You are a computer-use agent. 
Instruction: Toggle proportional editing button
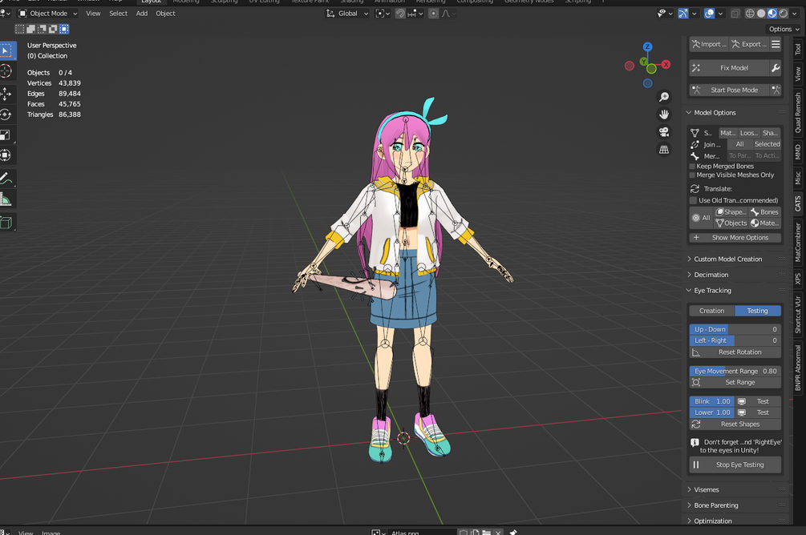click(x=433, y=14)
